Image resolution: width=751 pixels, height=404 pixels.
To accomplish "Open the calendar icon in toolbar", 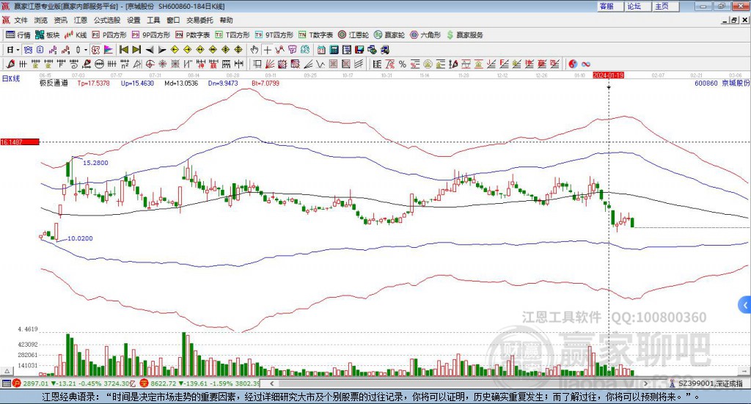I will 321,50.
